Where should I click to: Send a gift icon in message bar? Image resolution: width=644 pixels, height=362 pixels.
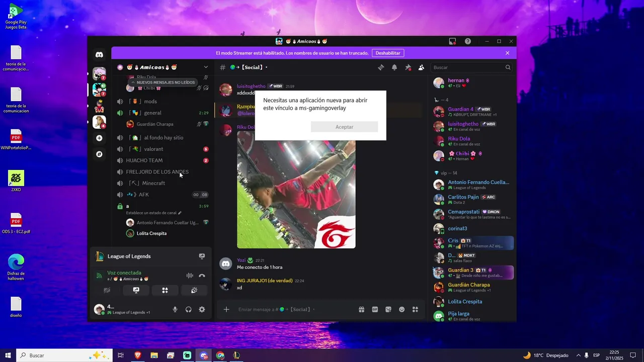361,310
